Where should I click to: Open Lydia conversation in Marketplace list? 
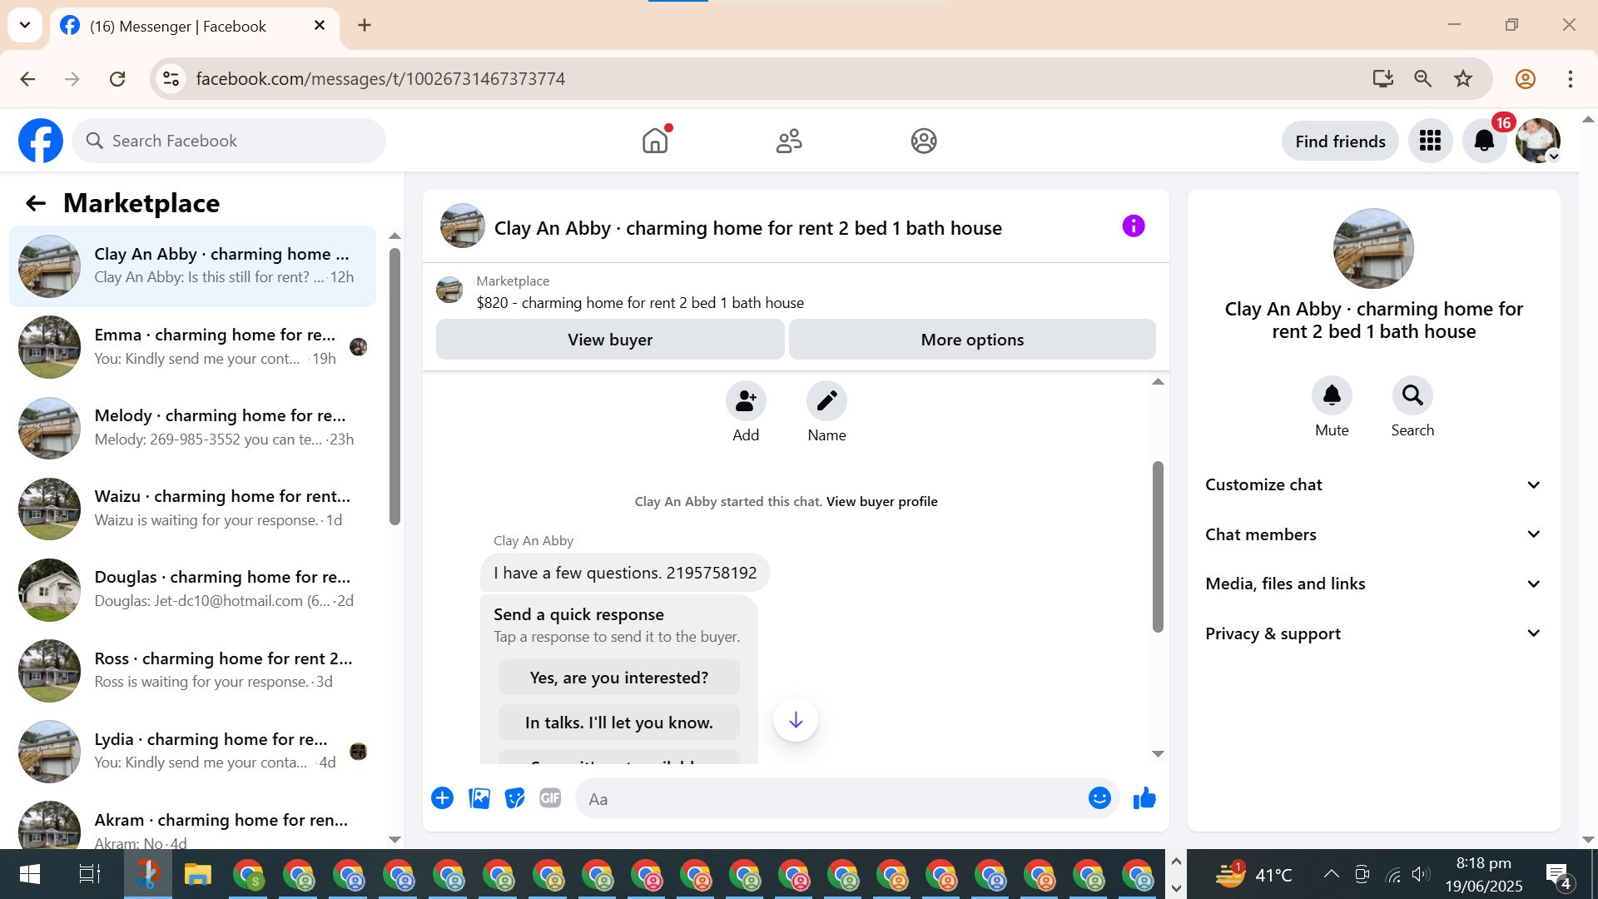(192, 750)
